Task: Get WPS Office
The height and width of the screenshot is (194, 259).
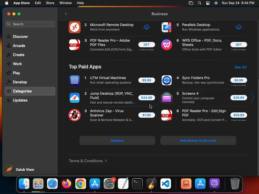Action: pos(239,44)
